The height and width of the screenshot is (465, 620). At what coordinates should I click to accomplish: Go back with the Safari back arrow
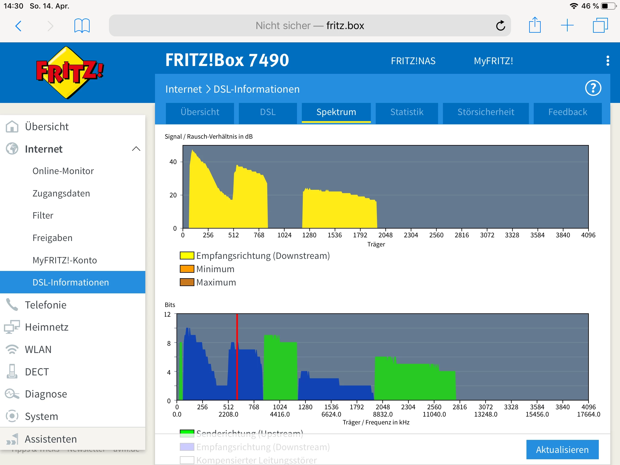pyautogui.click(x=19, y=26)
